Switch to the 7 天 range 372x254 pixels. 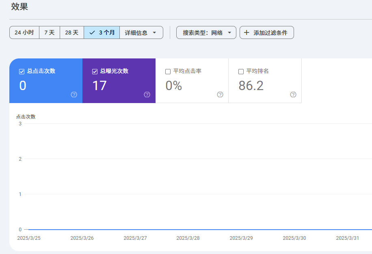pyautogui.click(x=50, y=32)
